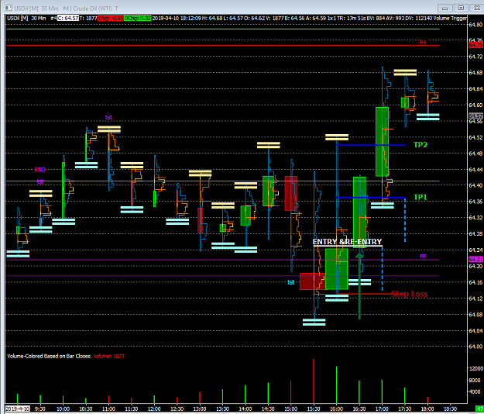Close the USOil chart window
The height and width of the screenshot is (414, 484).
(477, 8)
